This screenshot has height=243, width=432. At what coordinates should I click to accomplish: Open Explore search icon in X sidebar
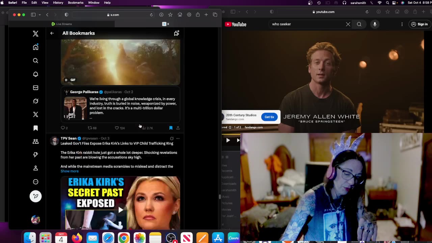35,61
